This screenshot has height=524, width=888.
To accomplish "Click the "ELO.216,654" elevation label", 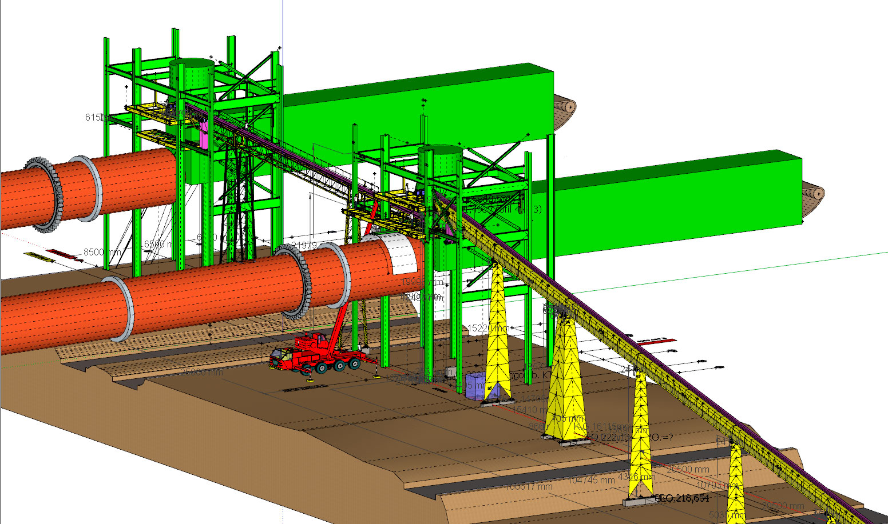I will click(682, 498).
